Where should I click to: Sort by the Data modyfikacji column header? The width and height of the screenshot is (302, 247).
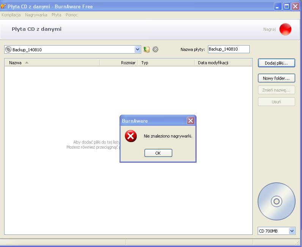pos(223,63)
